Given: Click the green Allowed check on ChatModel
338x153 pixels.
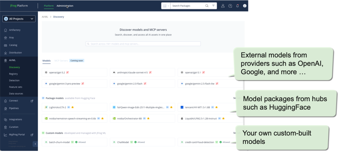Looking at the screenshot, I should coord(135,142).
